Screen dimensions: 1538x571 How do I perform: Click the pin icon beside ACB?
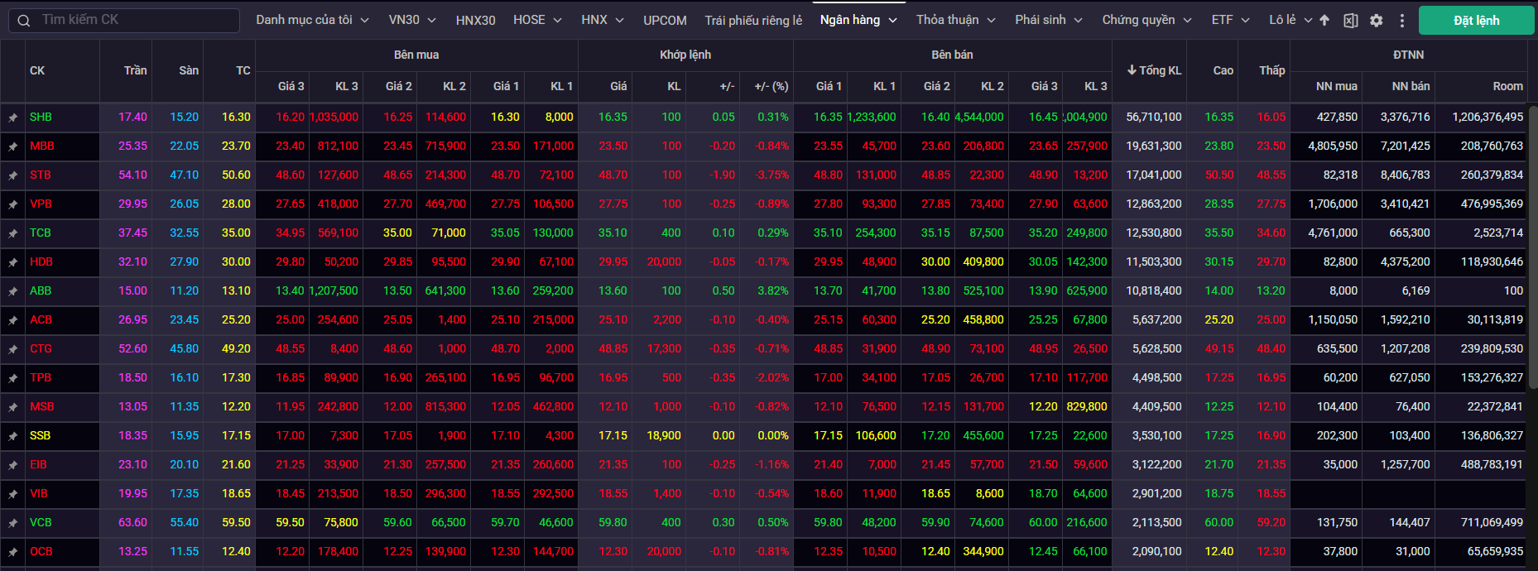12,320
